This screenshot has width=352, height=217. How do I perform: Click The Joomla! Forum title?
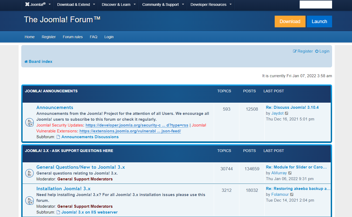tap(62, 19)
